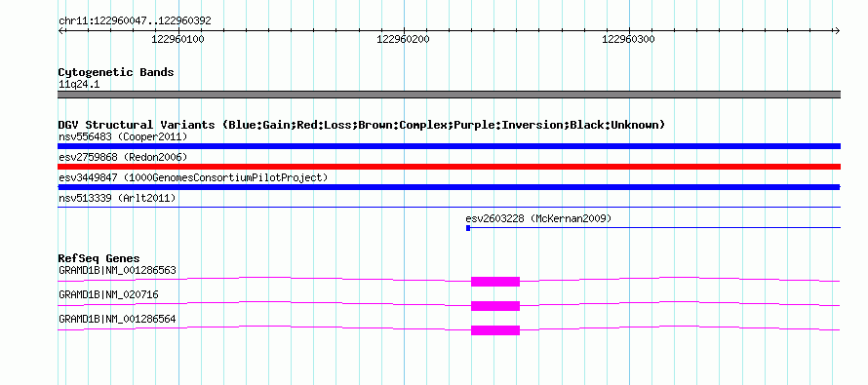868x385 pixels.
Task: Click the small blue start block of esv2603228
Action: point(468,228)
